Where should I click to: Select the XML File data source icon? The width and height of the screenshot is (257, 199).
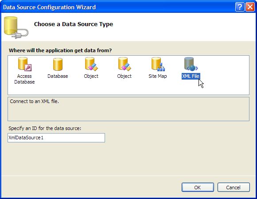[x=191, y=64]
